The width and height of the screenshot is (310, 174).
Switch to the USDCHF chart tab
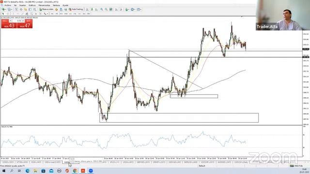click(208, 162)
